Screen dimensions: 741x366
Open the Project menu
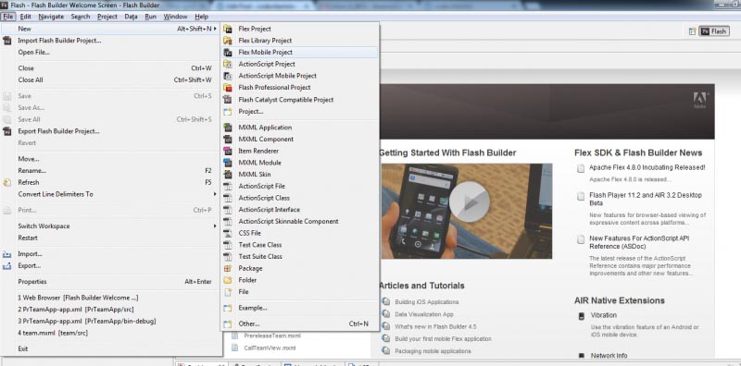[107, 17]
